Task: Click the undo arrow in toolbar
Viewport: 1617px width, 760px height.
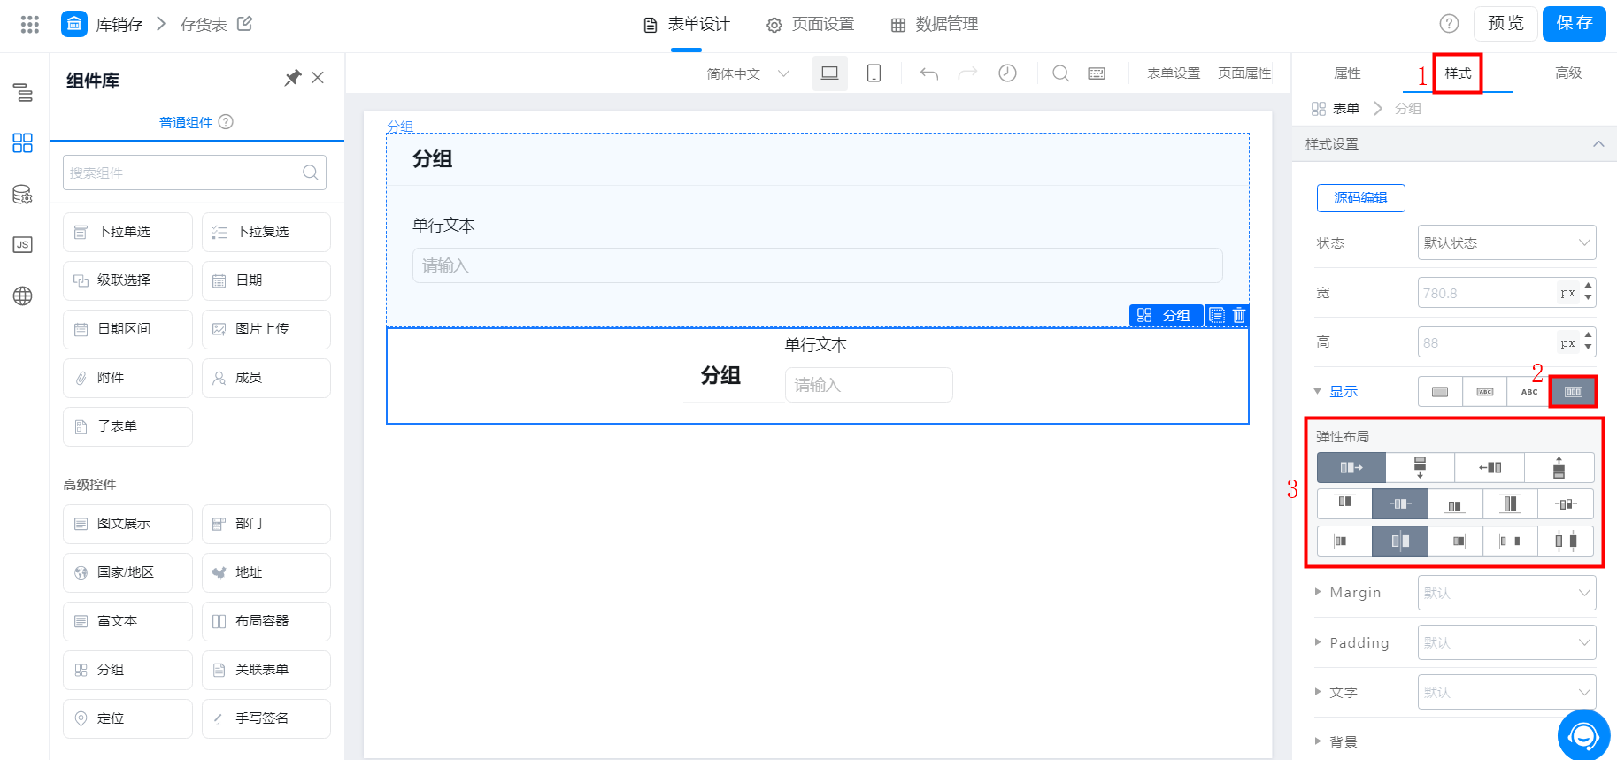Action: 928,73
